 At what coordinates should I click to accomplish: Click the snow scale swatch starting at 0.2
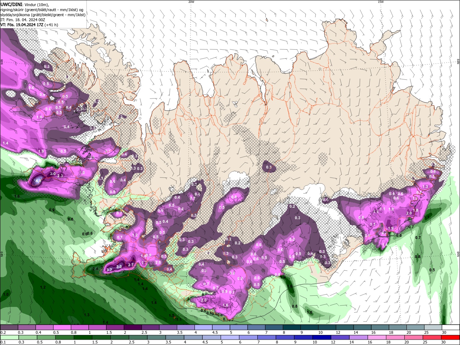(x=9, y=327)
